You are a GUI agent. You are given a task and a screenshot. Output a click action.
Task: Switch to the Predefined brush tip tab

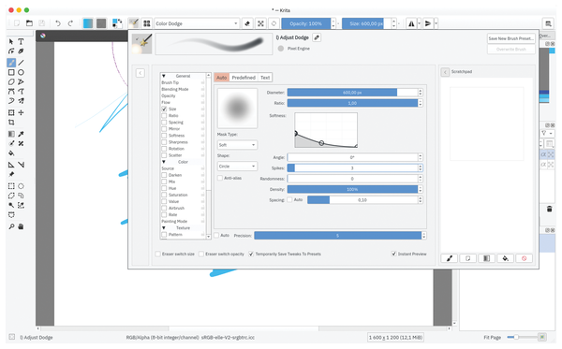click(x=244, y=78)
